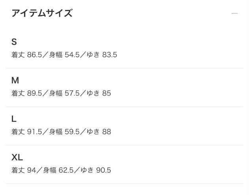Click the S size ゆき 83.5 value

pos(102,55)
